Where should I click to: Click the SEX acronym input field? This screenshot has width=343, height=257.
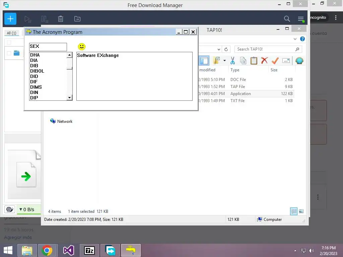coord(48,47)
